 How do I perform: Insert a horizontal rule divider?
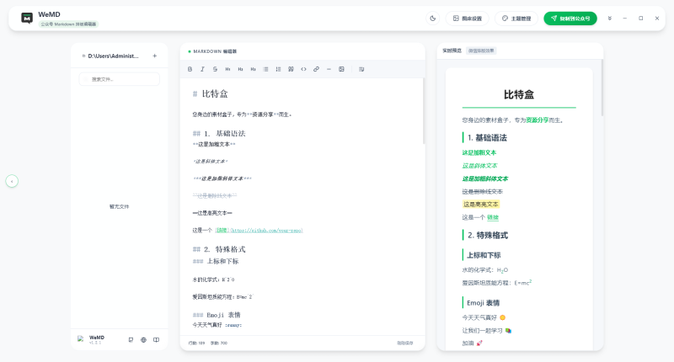[x=329, y=69]
